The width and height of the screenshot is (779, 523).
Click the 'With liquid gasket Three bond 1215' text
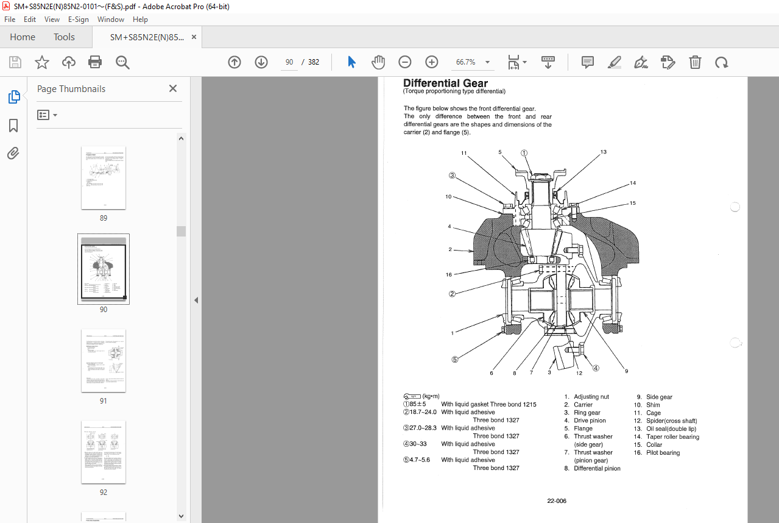point(488,404)
